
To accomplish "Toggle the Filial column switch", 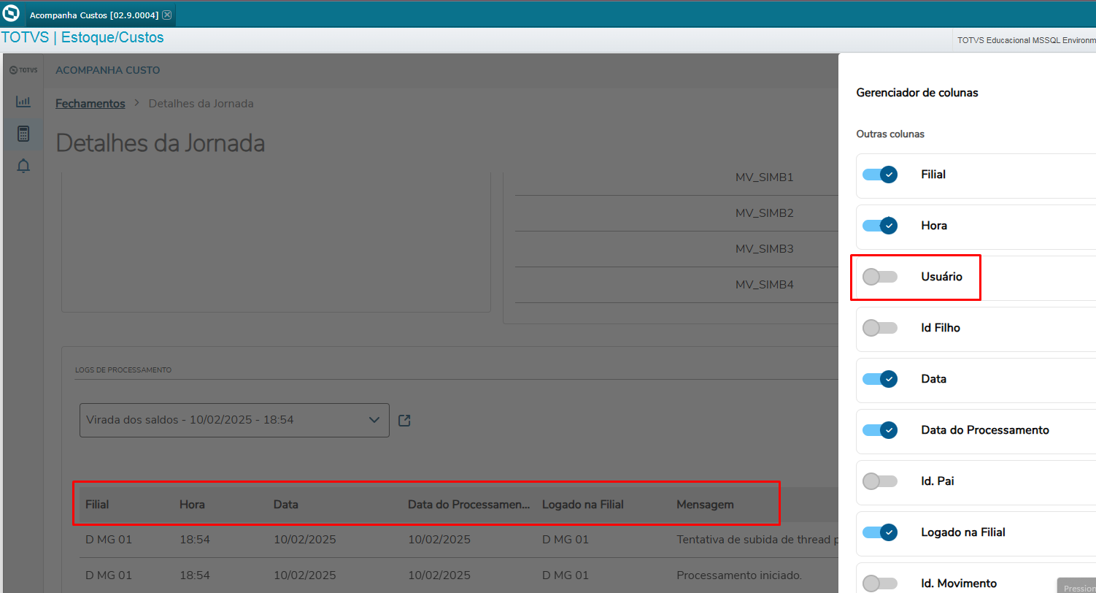I will 880,175.
